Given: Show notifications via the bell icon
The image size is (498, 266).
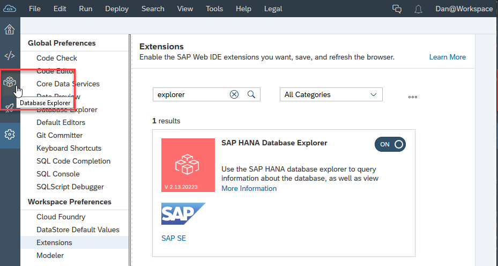Looking at the screenshot, I should pos(419,9).
